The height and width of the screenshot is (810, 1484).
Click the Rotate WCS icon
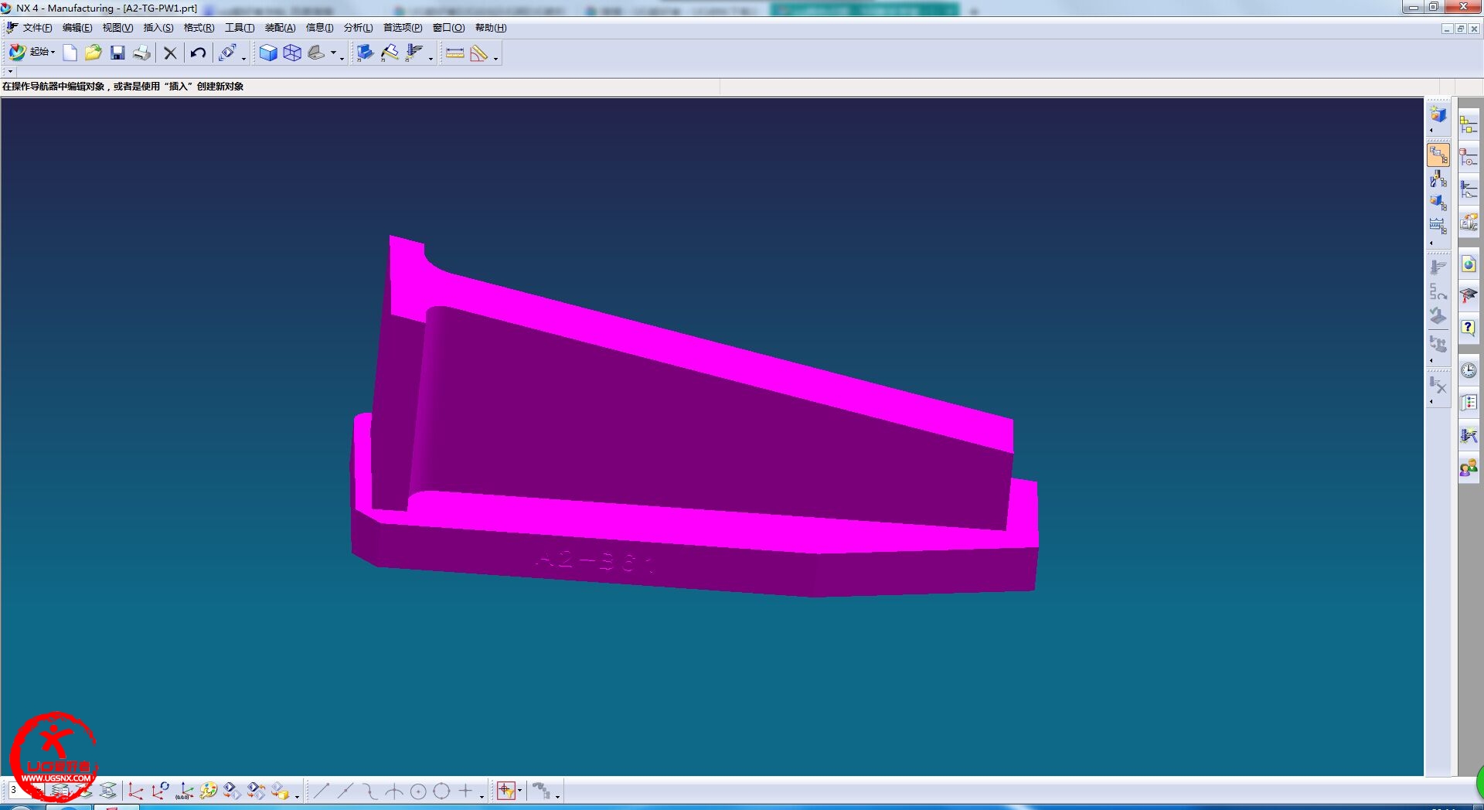(161, 791)
